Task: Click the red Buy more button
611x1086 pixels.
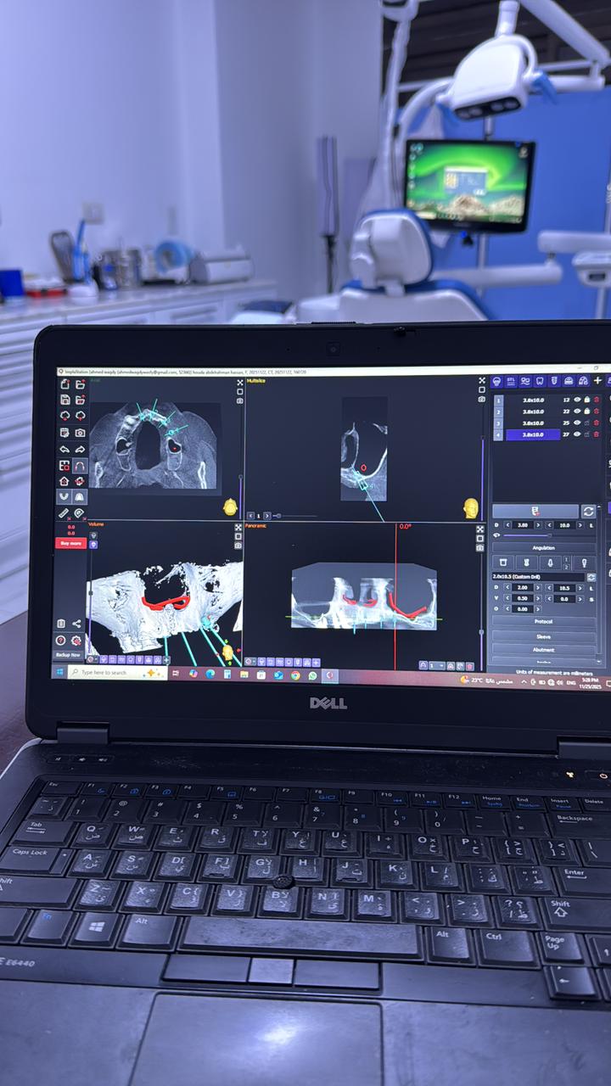Action: point(70,543)
